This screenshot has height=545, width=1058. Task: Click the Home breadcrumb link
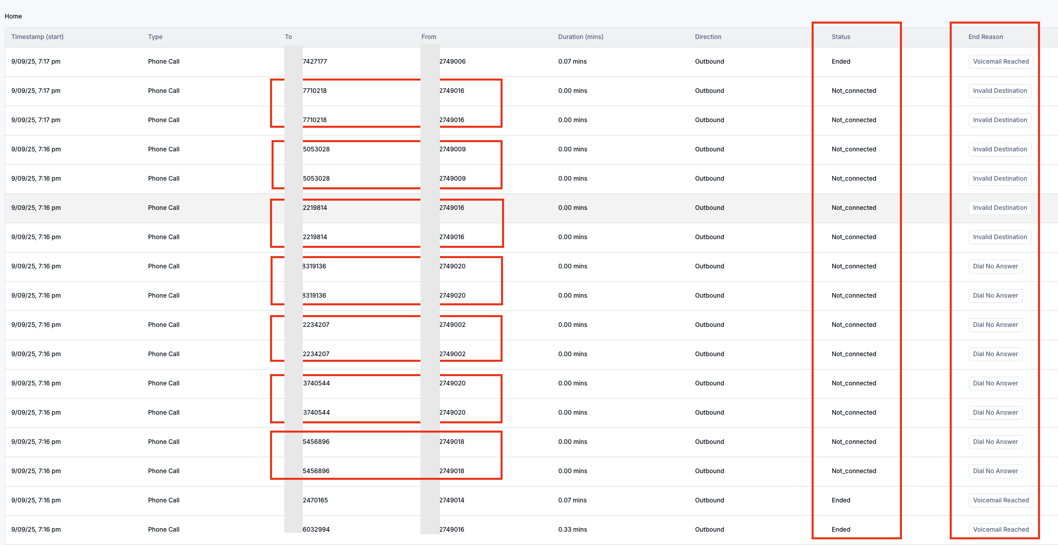[x=13, y=16]
